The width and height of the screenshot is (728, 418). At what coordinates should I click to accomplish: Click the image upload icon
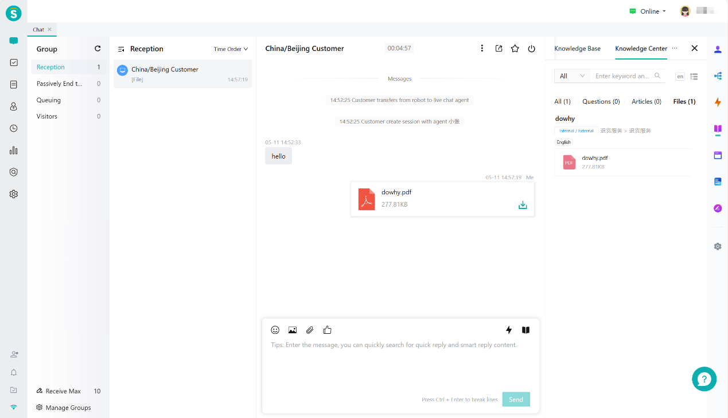[x=293, y=330]
